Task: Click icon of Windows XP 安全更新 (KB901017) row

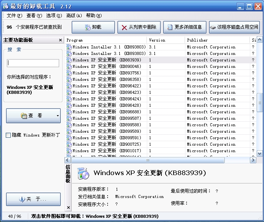Action: pos(69,151)
